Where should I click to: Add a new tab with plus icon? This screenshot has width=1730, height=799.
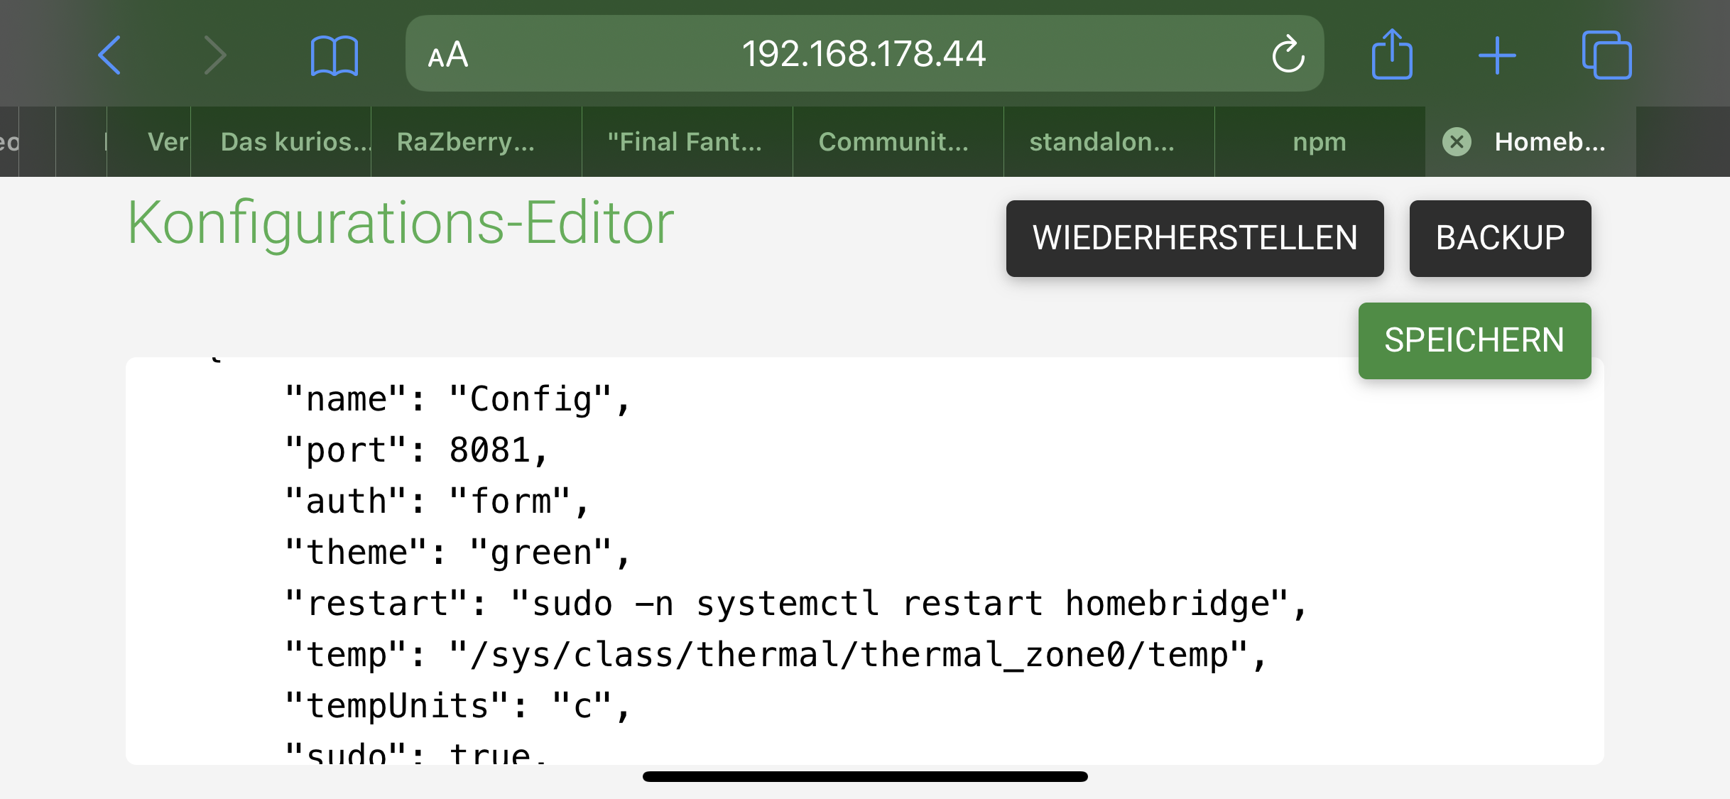point(1497,55)
